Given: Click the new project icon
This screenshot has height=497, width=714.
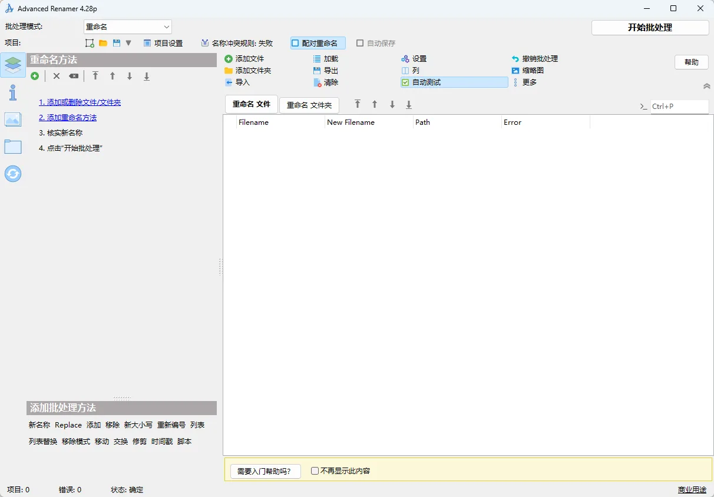Looking at the screenshot, I should [x=90, y=43].
